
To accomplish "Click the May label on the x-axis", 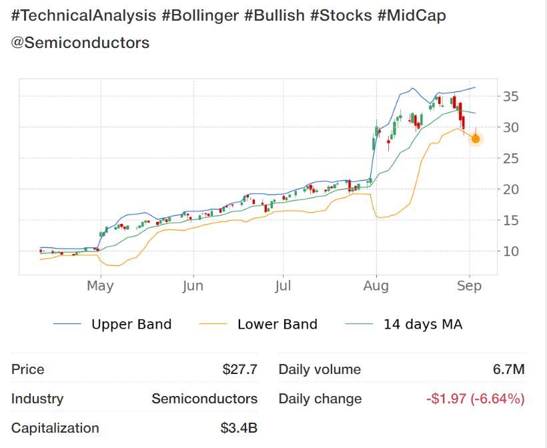I will coord(100,286).
